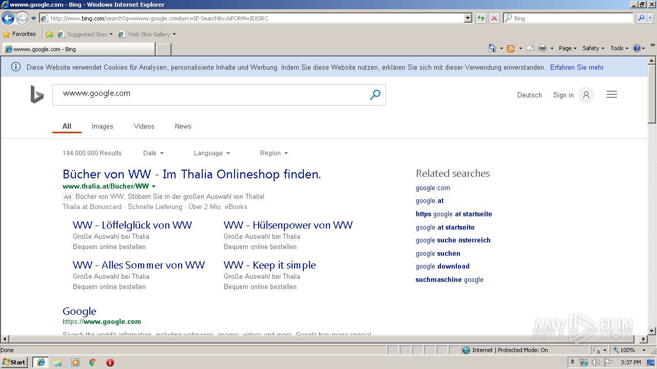Select the Videos search tab
657x369 pixels.
(x=144, y=127)
